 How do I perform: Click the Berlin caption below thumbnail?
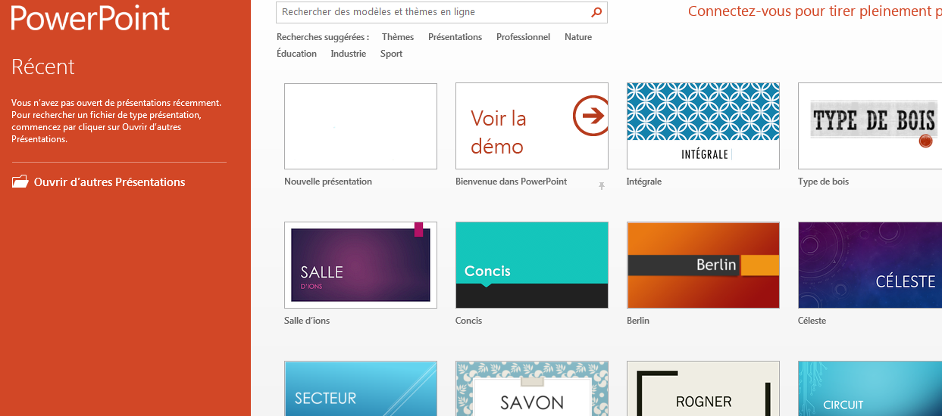(x=638, y=321)
